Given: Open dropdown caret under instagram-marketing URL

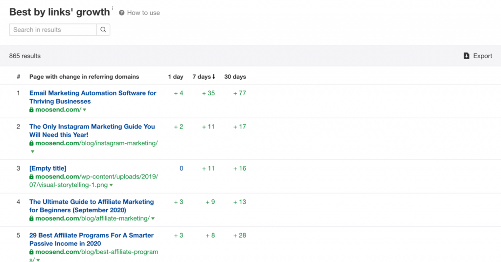Looking at the screenshot, I should click(x=32, y=152).
